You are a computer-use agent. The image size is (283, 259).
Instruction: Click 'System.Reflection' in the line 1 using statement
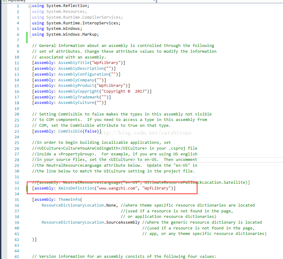[67, 6]
